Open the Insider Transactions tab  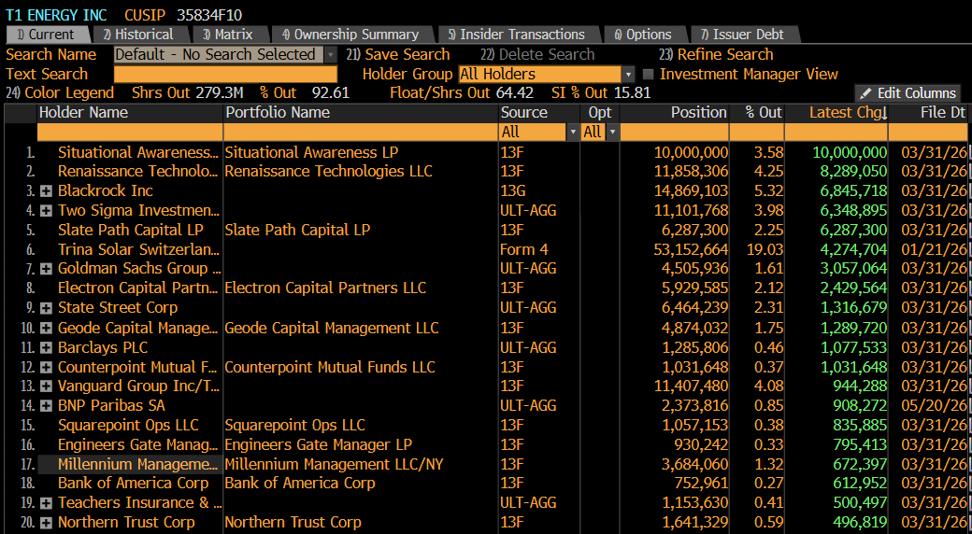click(517, 35)
